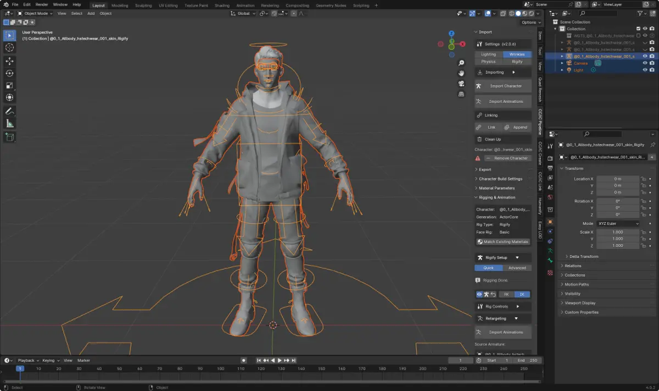Open the Render menu
The width and height of the screenshot is (659, 391).
pos(42,4)
